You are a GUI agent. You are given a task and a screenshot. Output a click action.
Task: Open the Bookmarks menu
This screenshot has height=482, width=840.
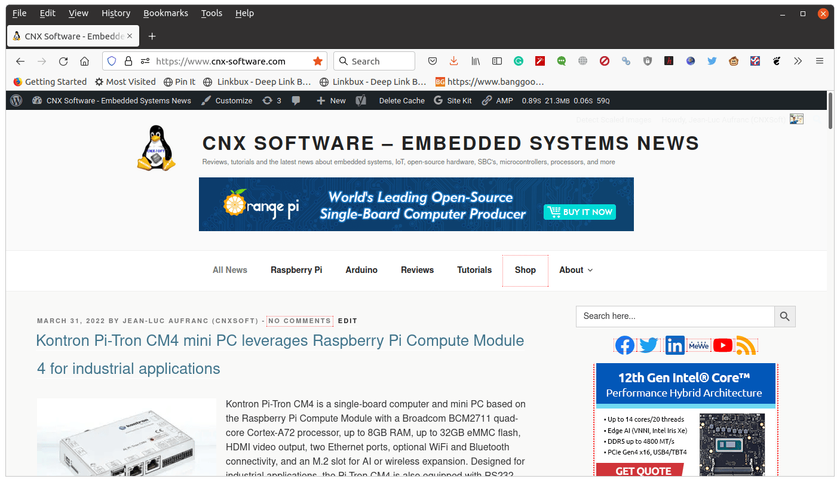tap(165, 13)
